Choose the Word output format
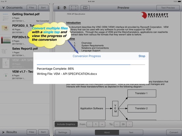The height and width of the screenshot is (136, 182). [x=107, y=132]
